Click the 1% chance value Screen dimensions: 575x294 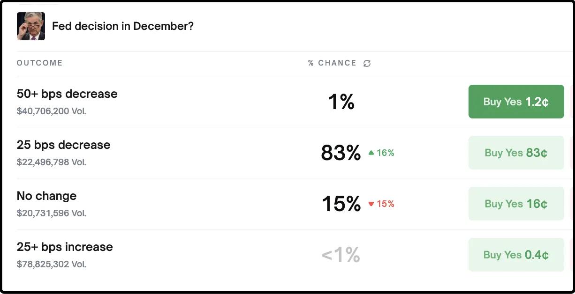pos(341,102)
